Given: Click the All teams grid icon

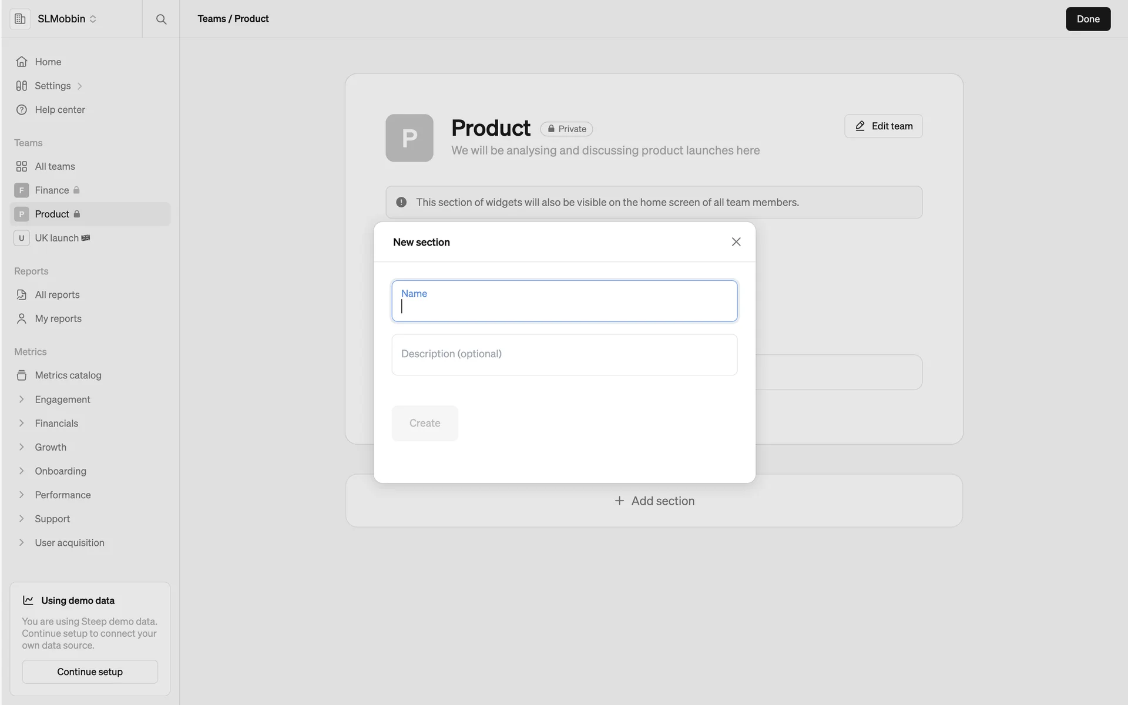Looking at the screenshot, I should 22,166.
